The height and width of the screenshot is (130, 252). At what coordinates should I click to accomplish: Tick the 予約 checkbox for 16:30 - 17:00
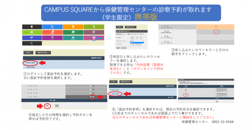[x=90, y=93]
